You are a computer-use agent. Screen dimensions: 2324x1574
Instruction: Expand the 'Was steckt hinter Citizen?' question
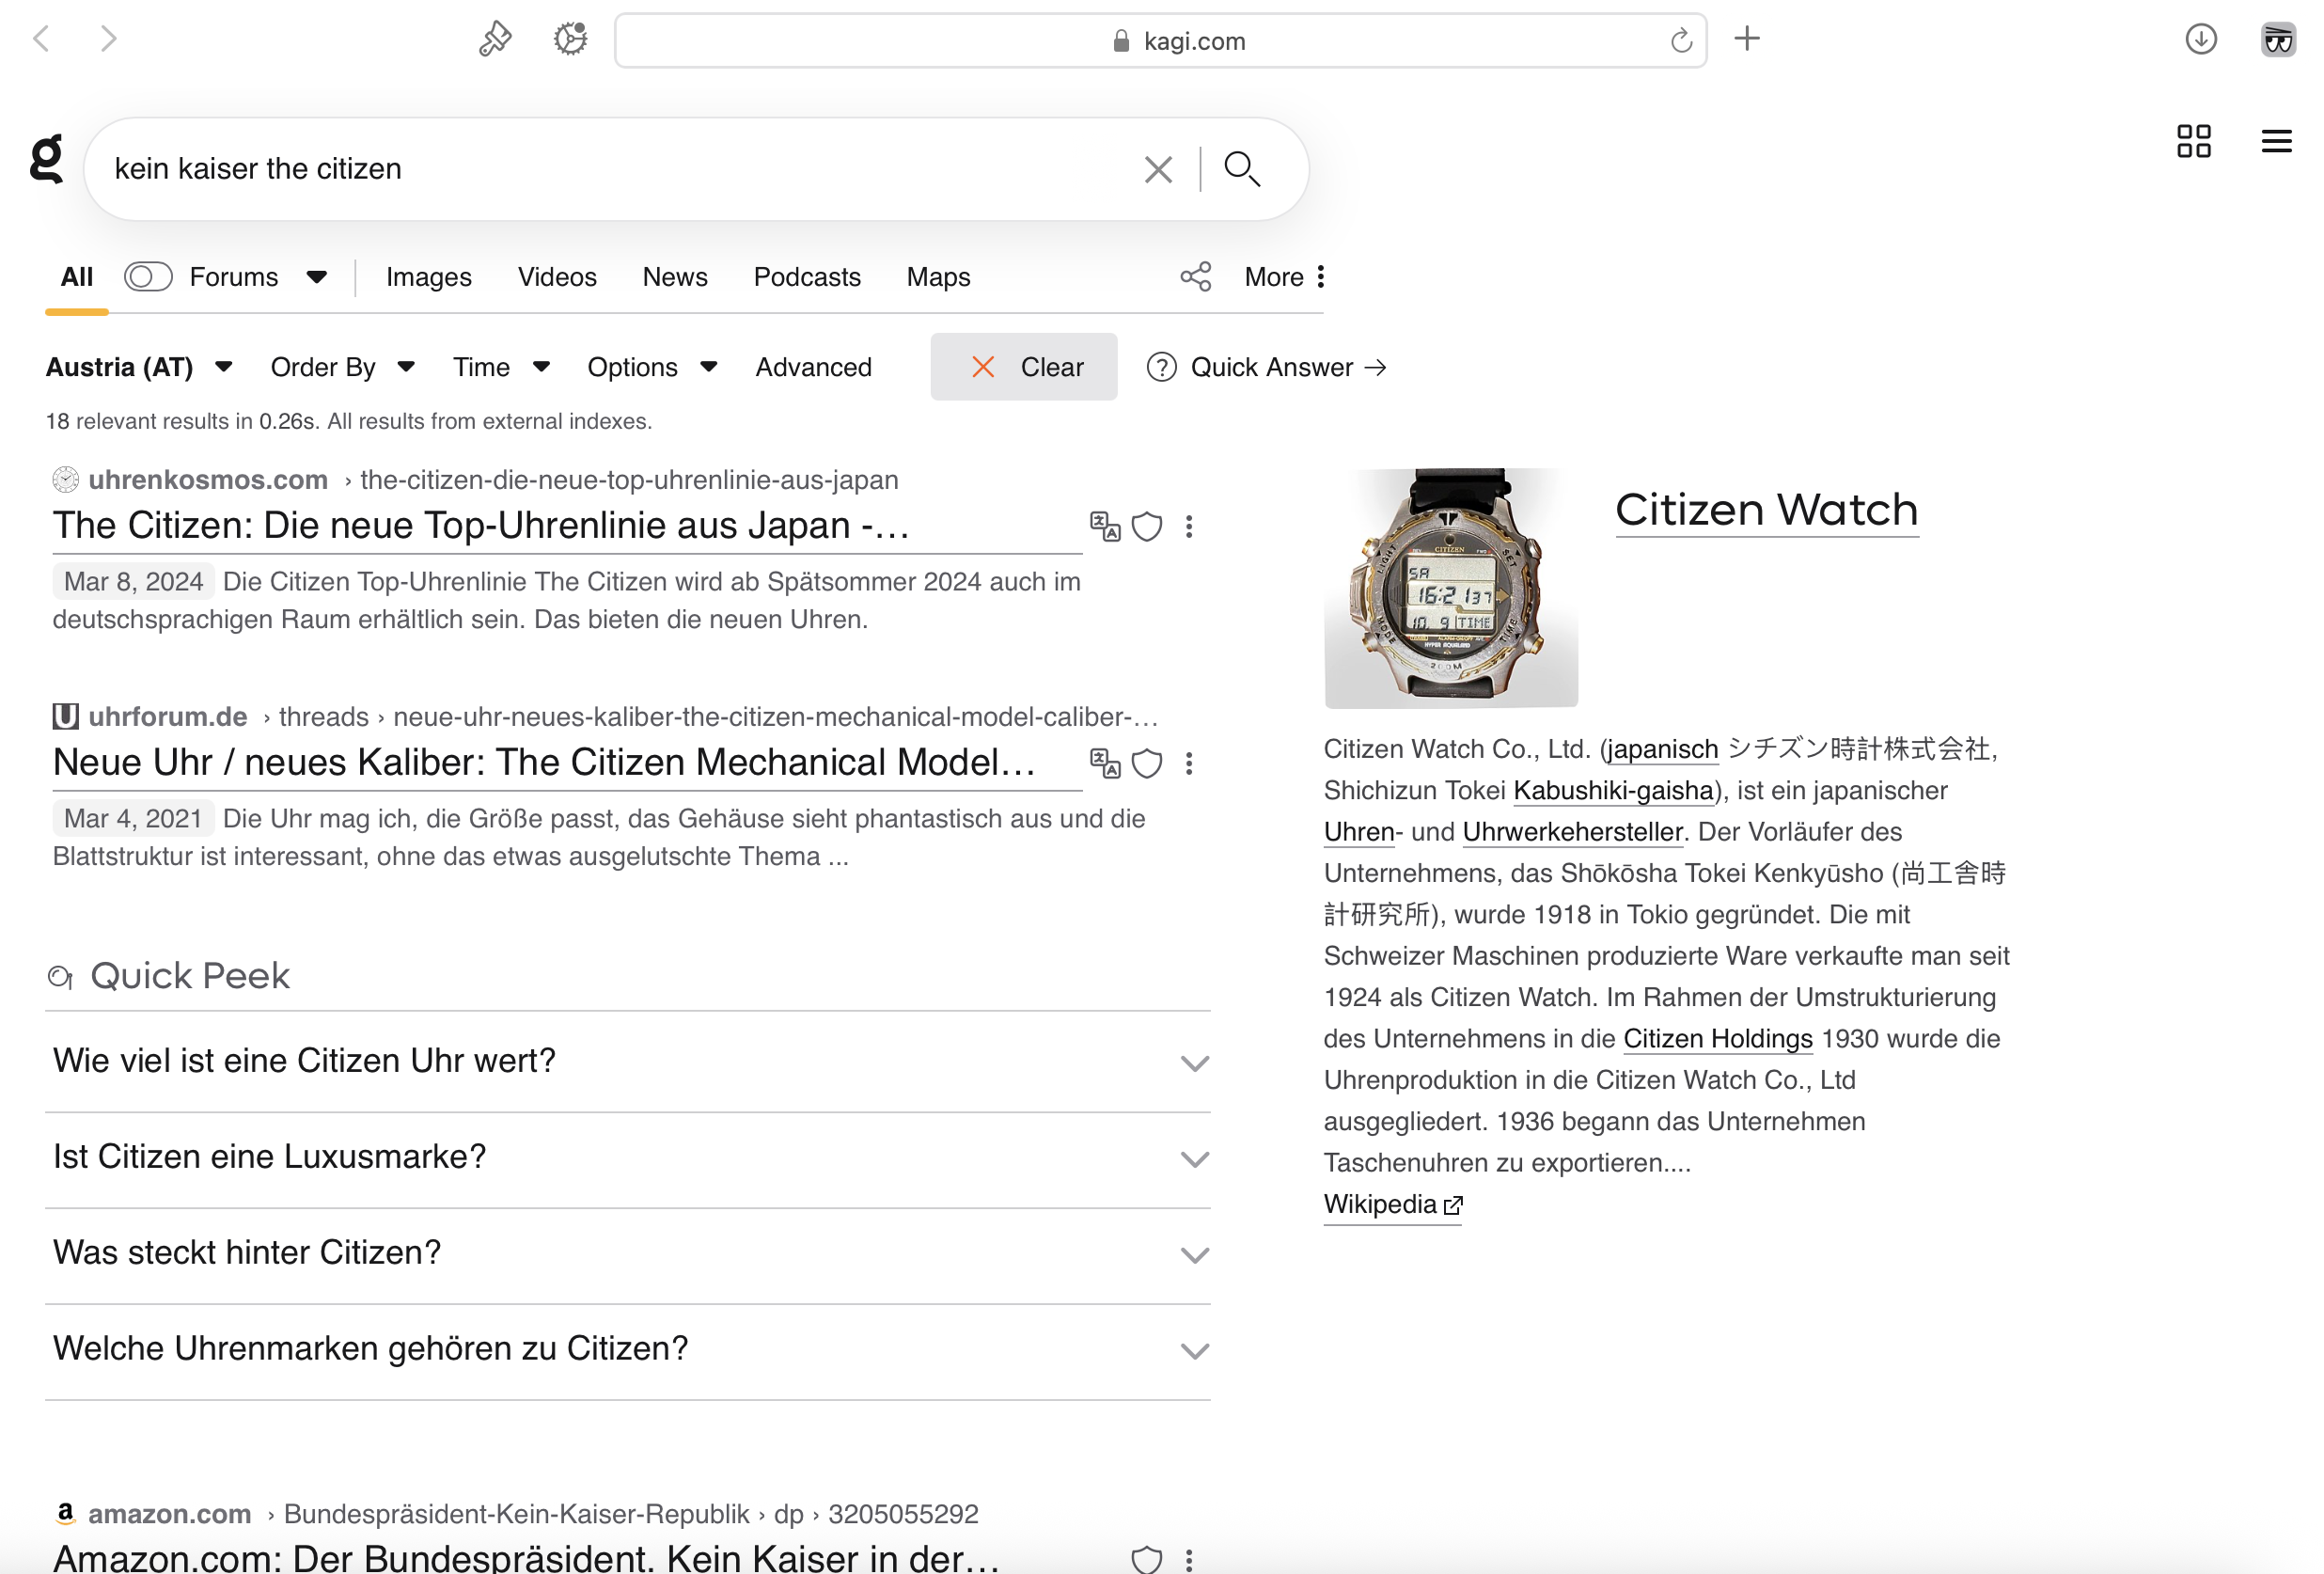click(627, 1253)
